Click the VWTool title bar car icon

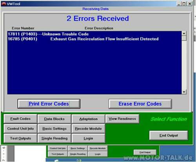[4, 4]
